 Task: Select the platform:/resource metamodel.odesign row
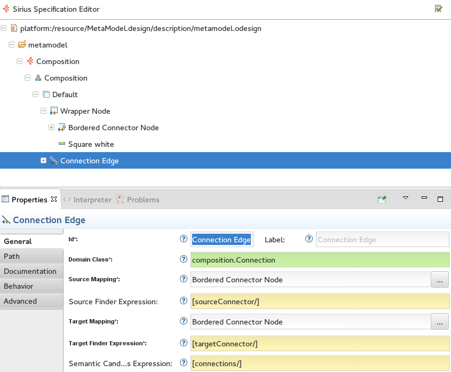tap(225, 28)
